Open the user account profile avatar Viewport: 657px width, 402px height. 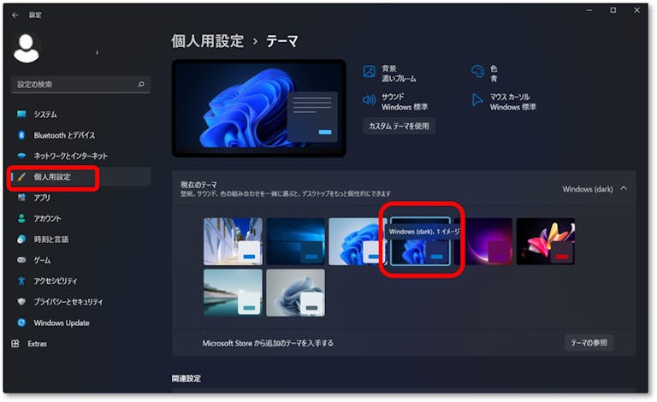27,49
